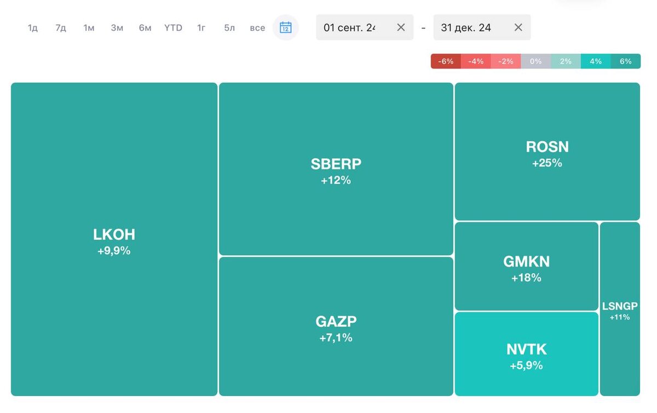Select the 1д period tab

click(x=33, y=28)
